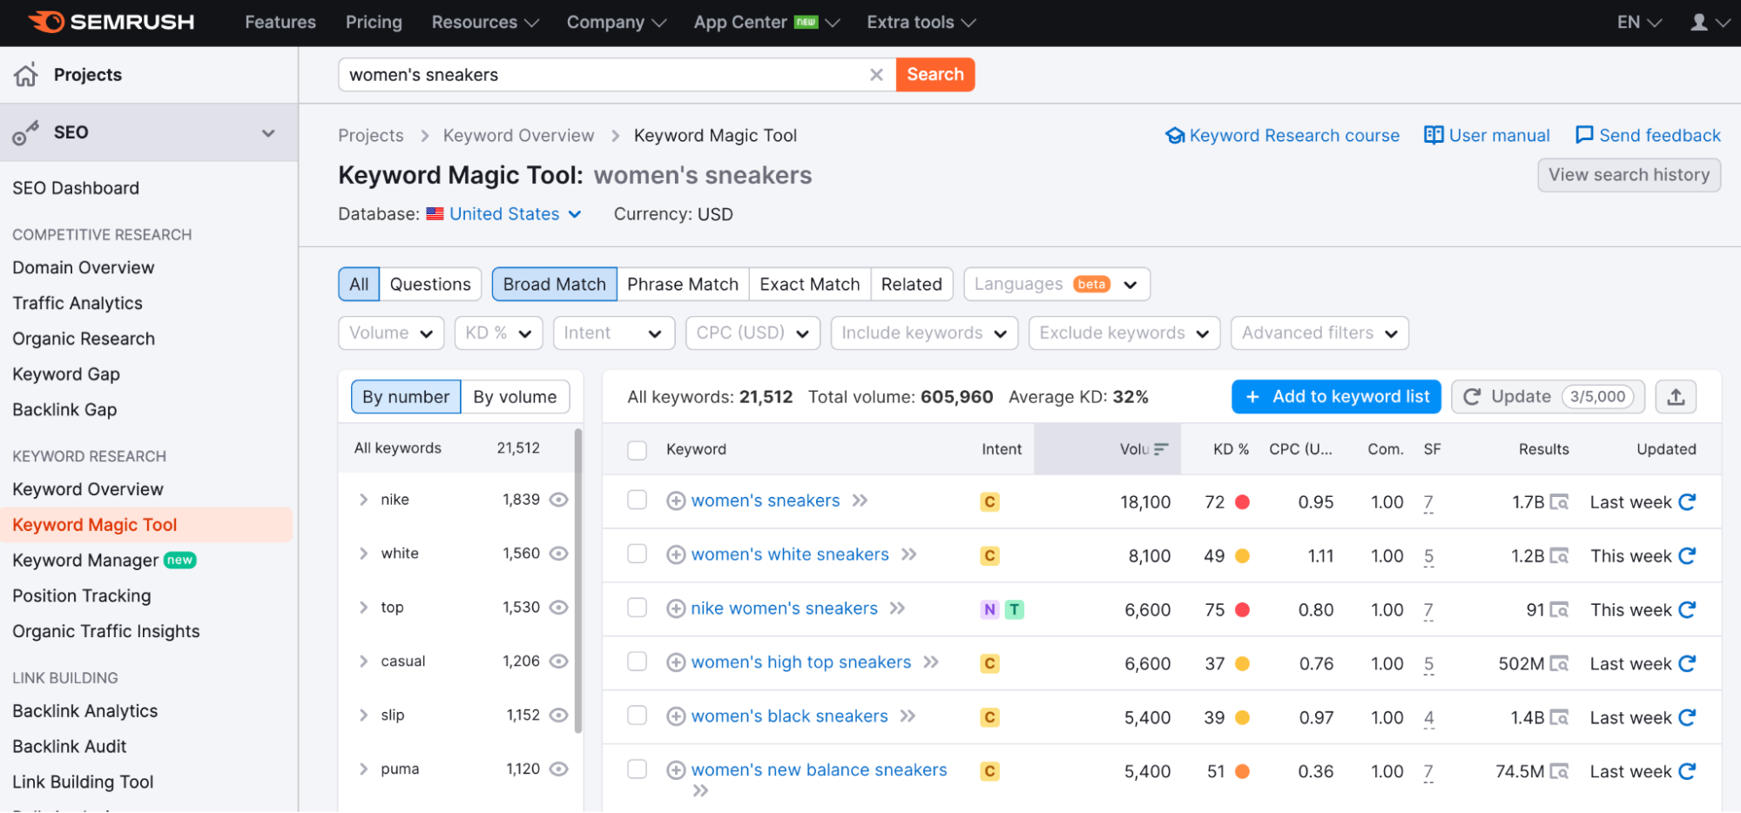This screenshot has width=1741, height=813.
Task: Click the Projects home icon
Action: (26, 75)
